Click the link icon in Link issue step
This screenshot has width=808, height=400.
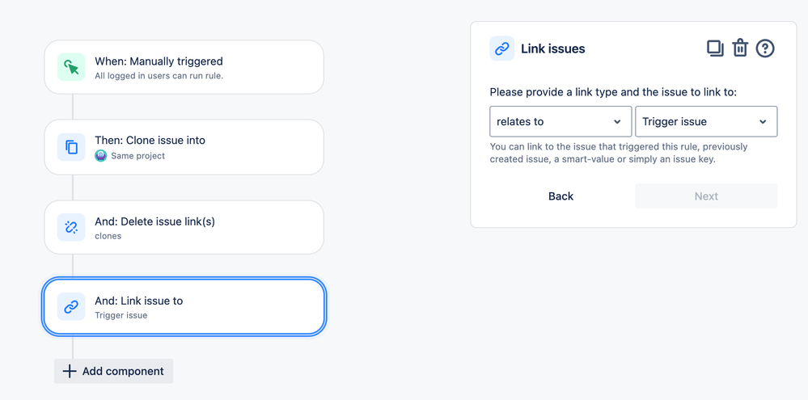[x=71, y=307]
